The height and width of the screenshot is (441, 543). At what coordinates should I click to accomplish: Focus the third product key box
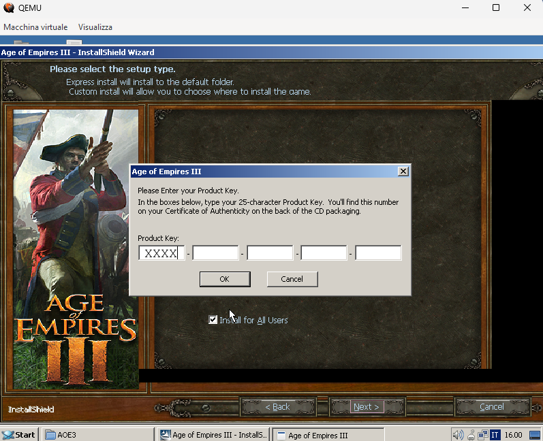click(x=270, y=253)
